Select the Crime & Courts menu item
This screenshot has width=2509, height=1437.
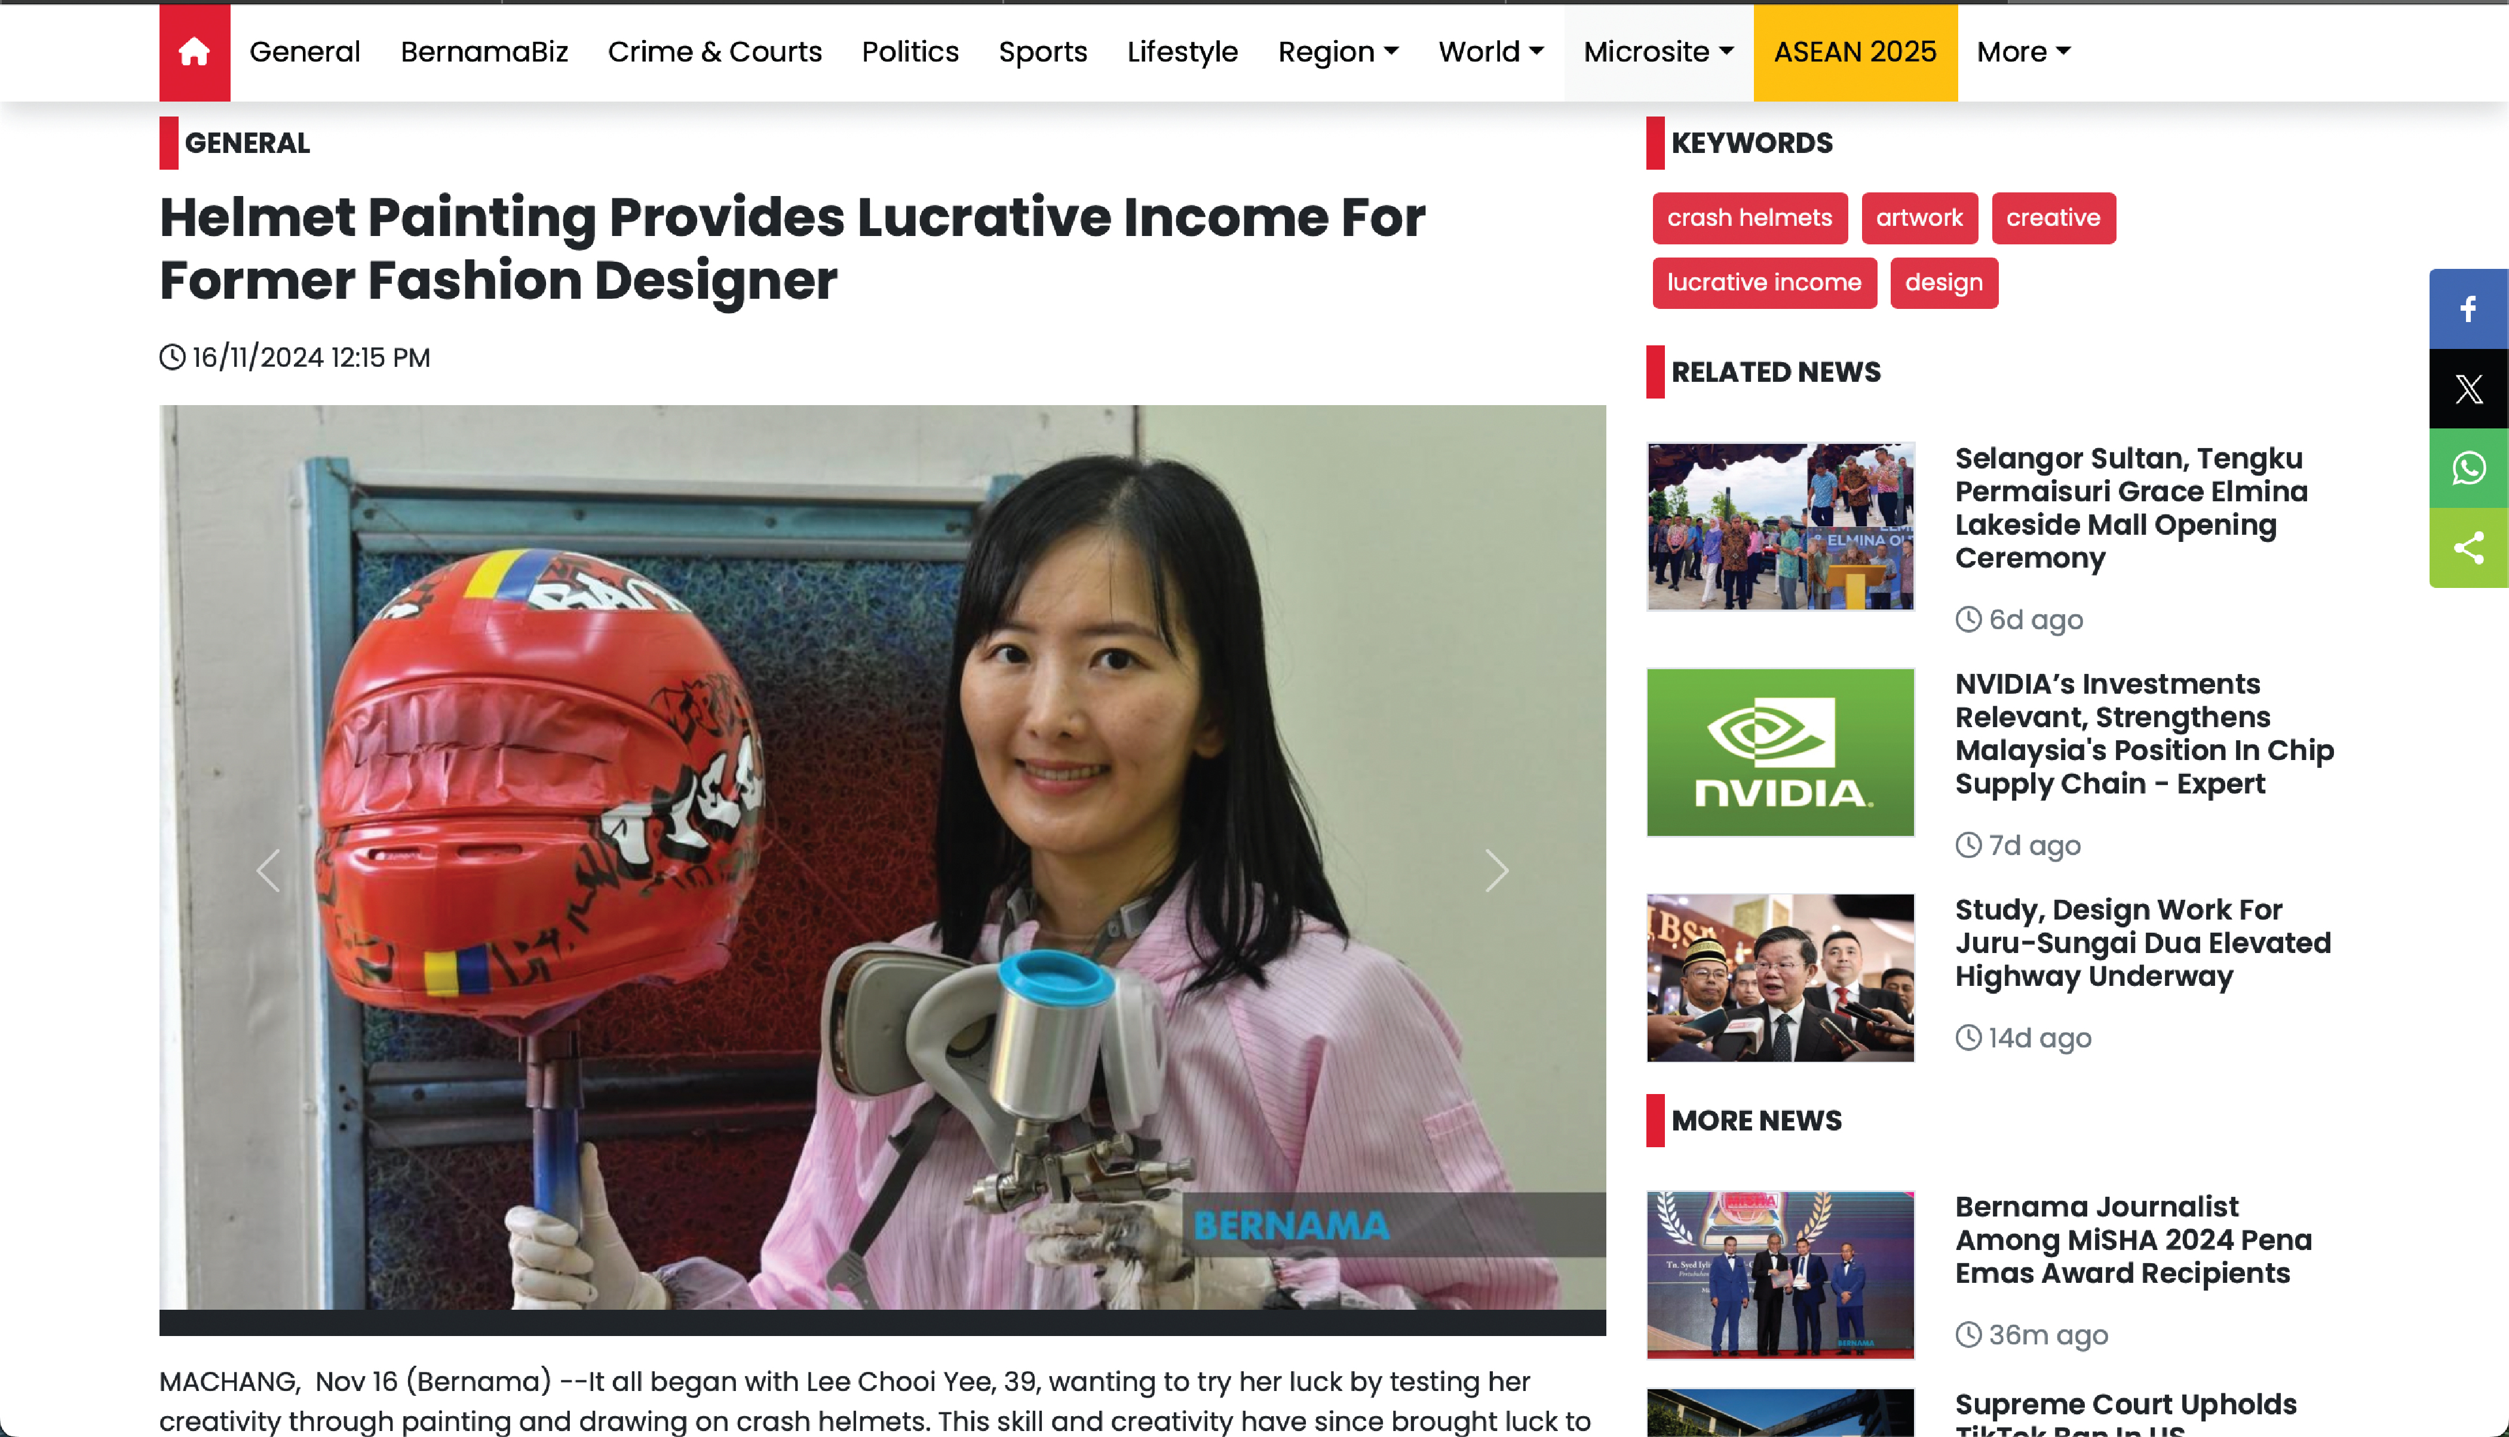714,51
